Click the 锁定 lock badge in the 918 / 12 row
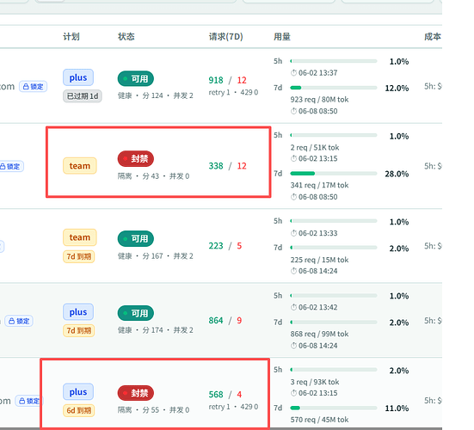This screenshot has height=430, width=474. pyautogui.click(x=33, y=87)
